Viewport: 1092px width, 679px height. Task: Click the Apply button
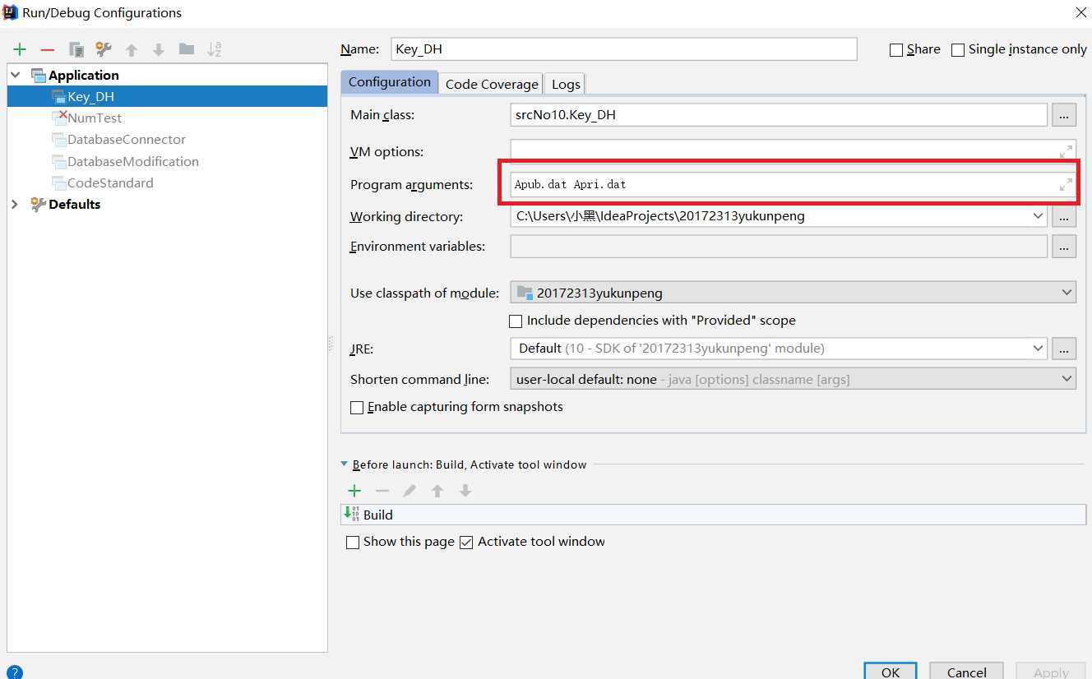pyautogui.click(x=1051, y=671)
